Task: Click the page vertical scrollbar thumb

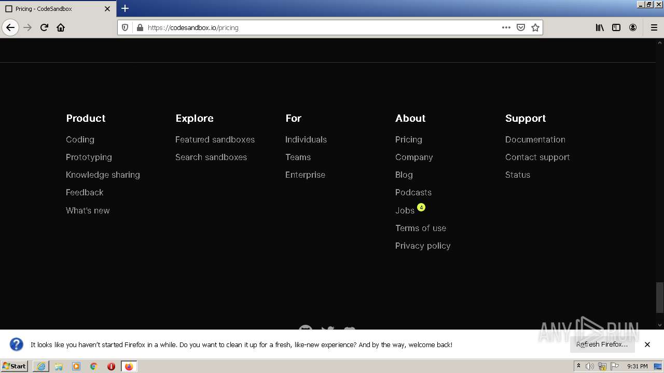Action: click(659, 297)
